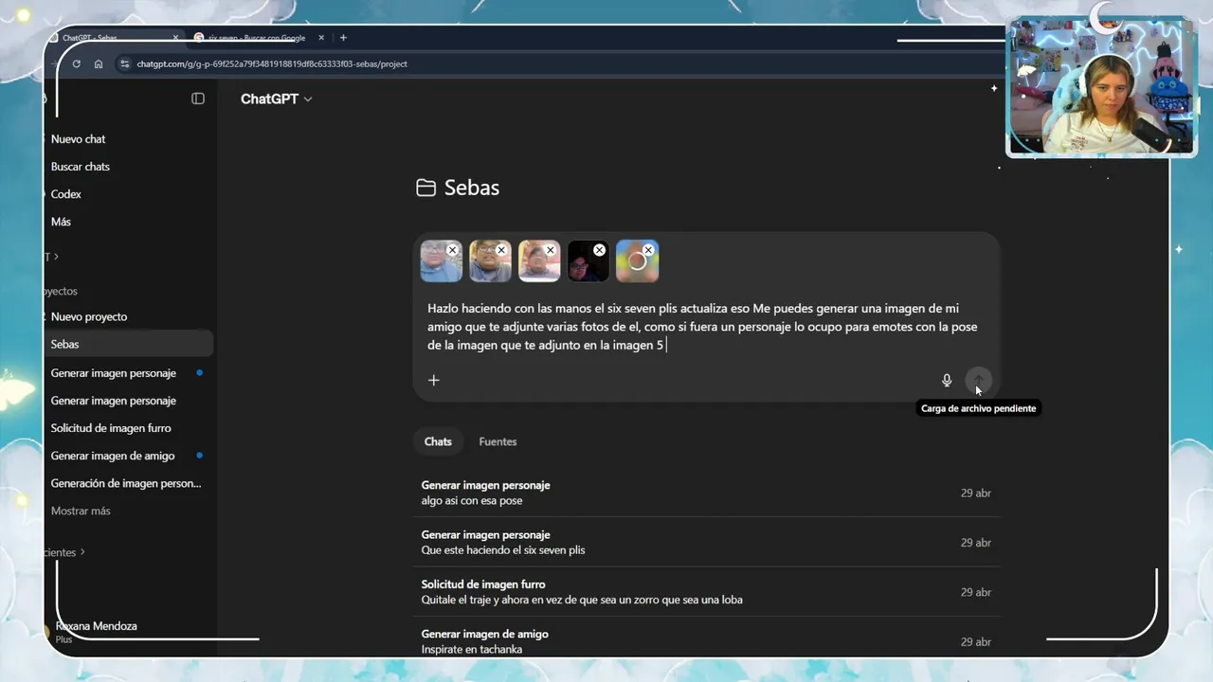Send the message with the arrow button

(x=978, y=380)
